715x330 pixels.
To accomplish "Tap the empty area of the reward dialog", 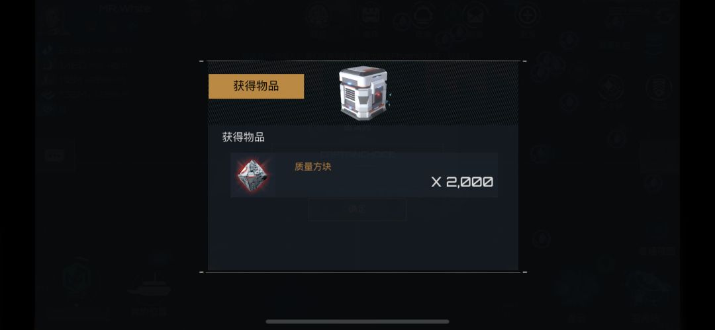I will click(363, 241).
